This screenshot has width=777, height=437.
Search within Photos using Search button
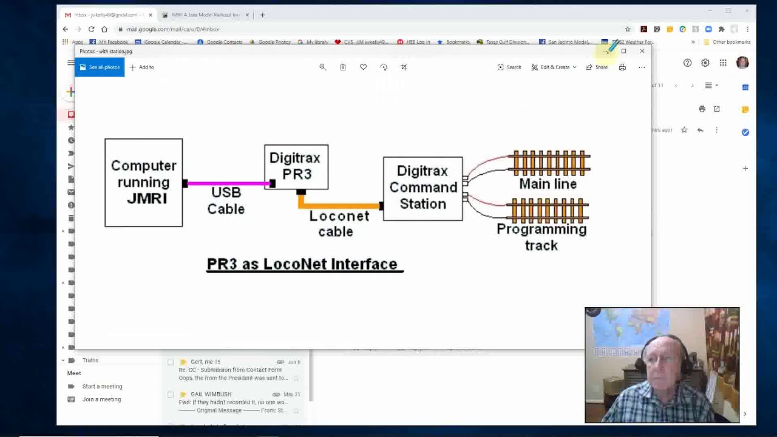pos(509,67)
